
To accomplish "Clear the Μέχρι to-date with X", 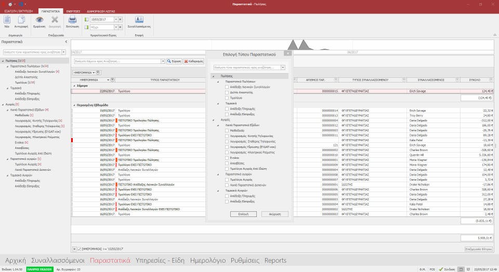I will [120, 27].
